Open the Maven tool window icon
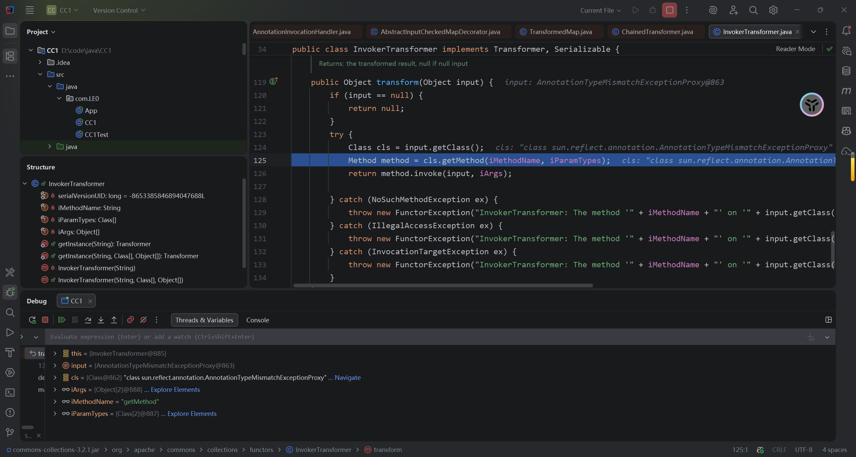This screenshot has height=457, width=856. click(x=846, y=91)
